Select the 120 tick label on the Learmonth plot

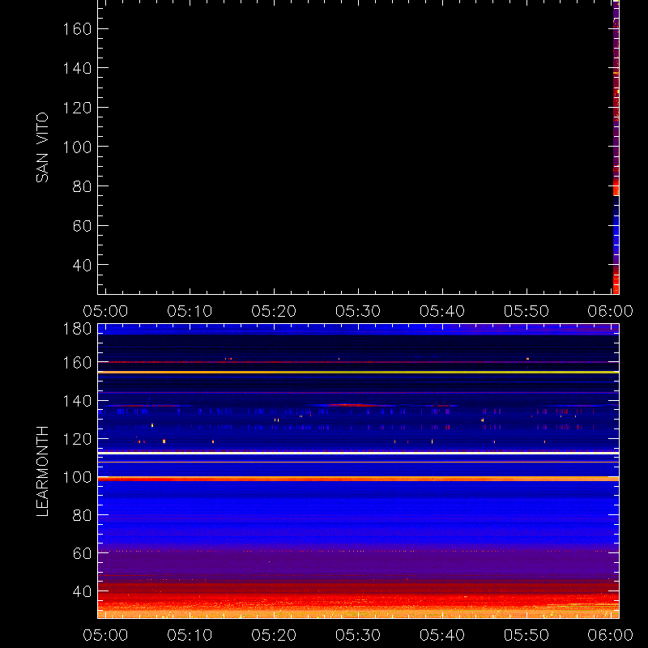(x=77, y=439)
